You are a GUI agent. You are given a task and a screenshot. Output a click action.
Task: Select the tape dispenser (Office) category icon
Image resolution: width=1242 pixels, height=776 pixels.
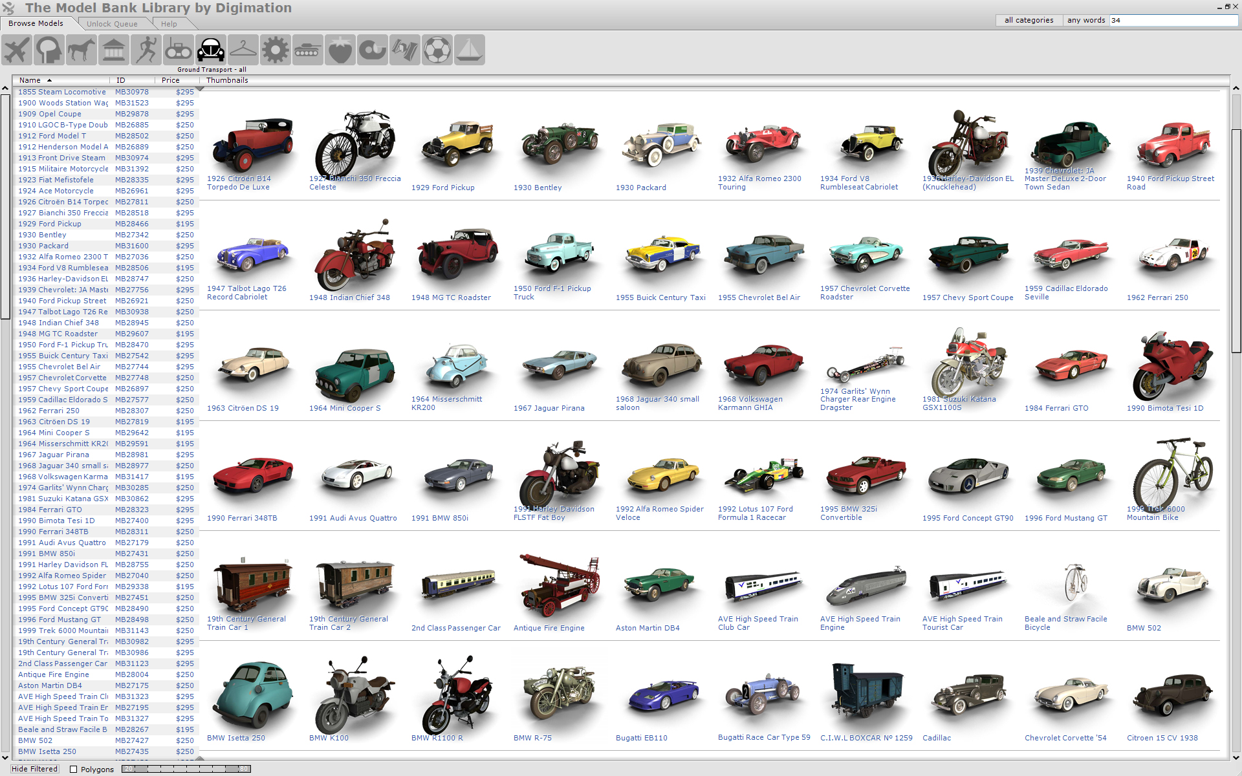[x=373, y=50]
